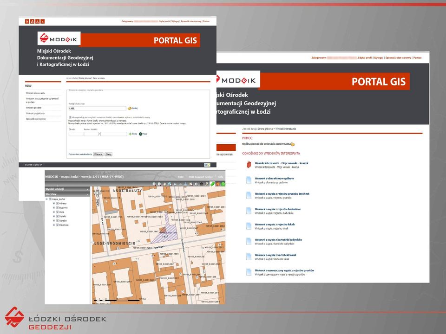Click Help link in map viewer header

pos(220,177)
